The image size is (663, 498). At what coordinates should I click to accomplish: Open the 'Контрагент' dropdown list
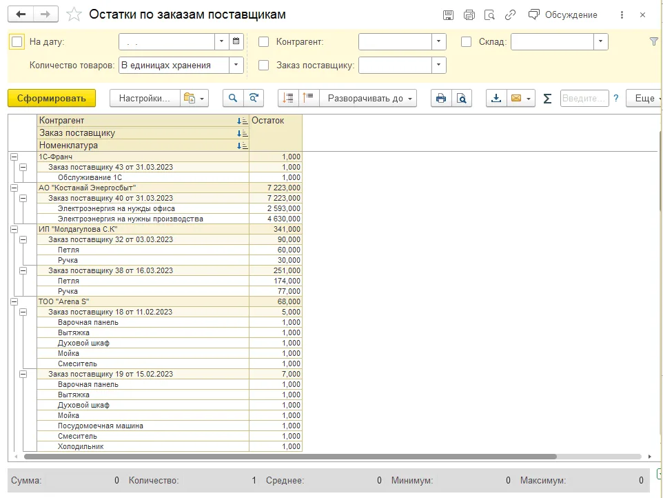coord(439,41)
